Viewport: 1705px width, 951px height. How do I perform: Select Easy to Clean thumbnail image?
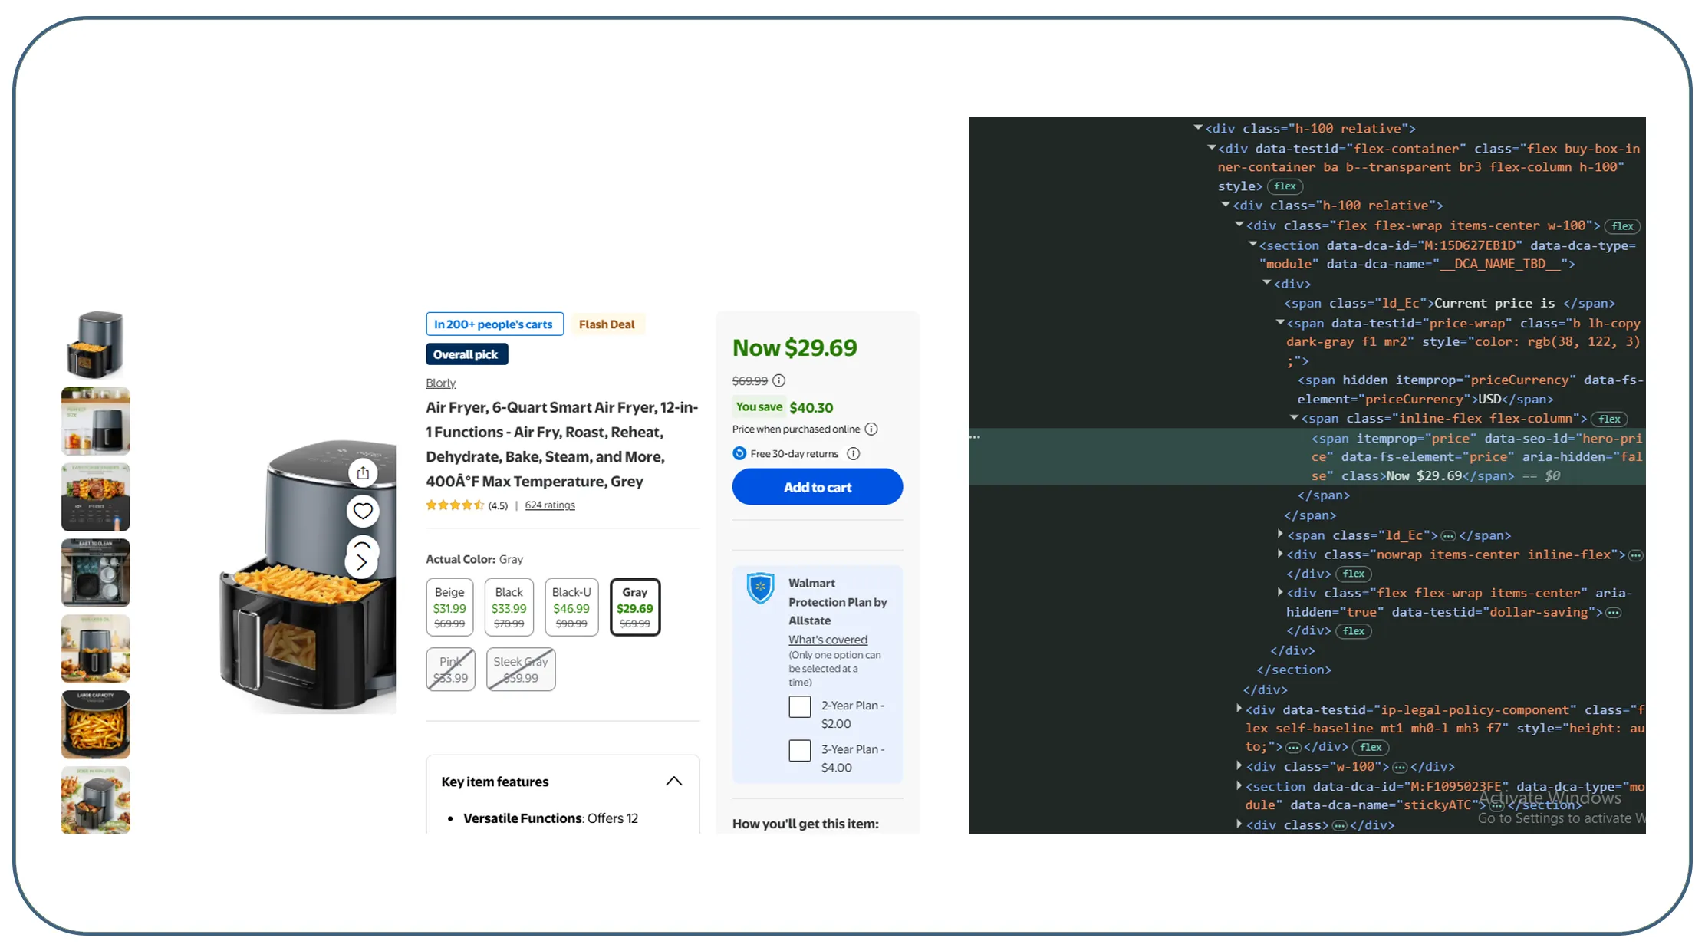(96, 573)
